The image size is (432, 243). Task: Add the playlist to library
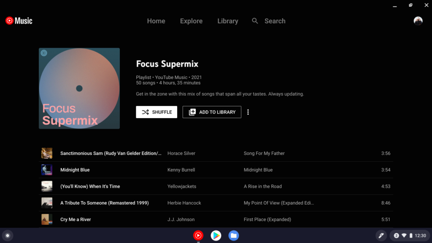212,112
